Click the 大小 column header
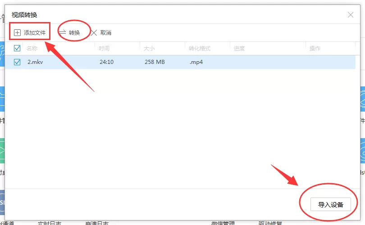365x225 pixels. (x=149, y=48)
